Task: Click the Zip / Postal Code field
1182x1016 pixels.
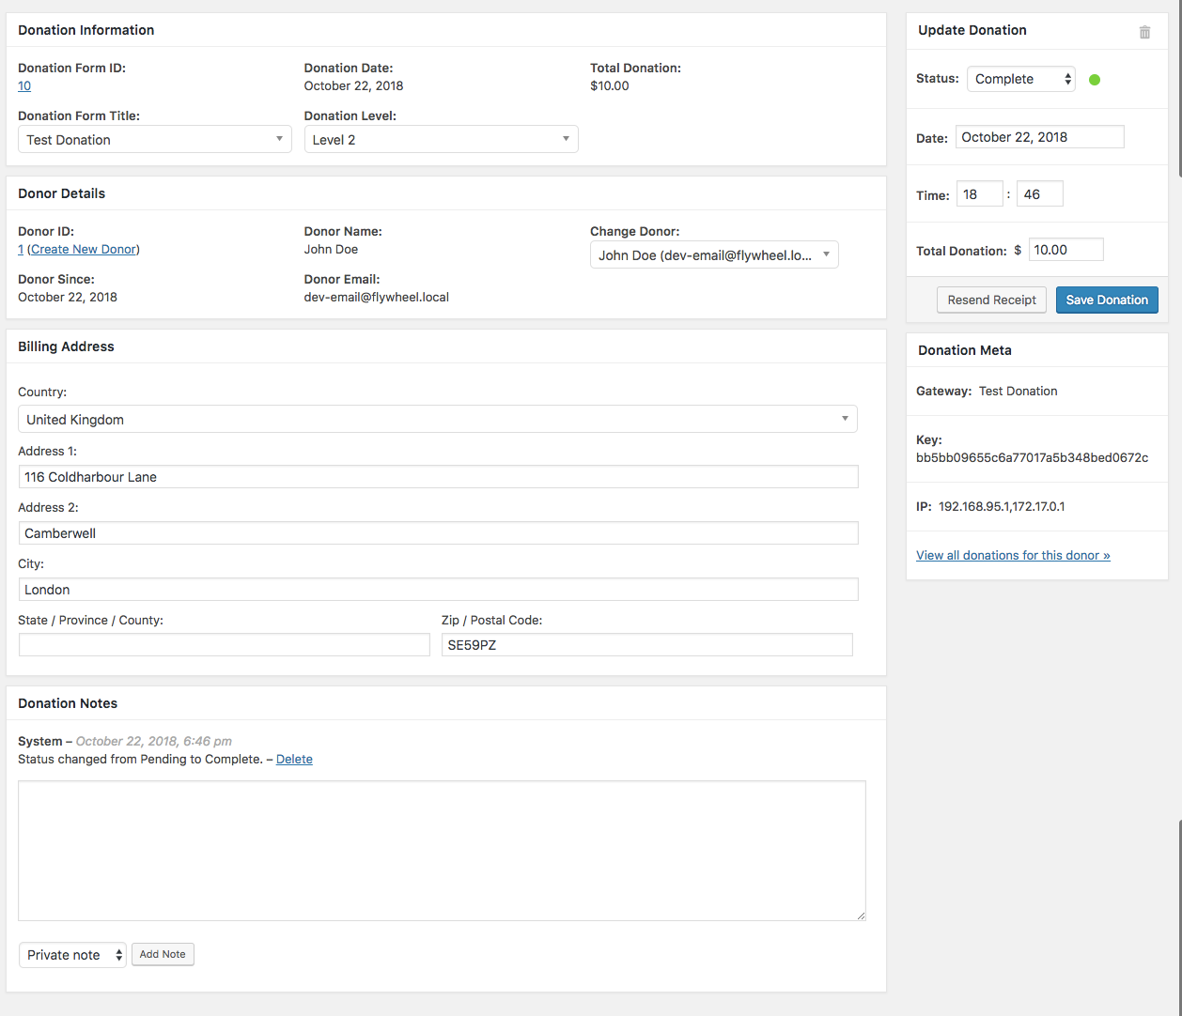Action: (646, 645)
